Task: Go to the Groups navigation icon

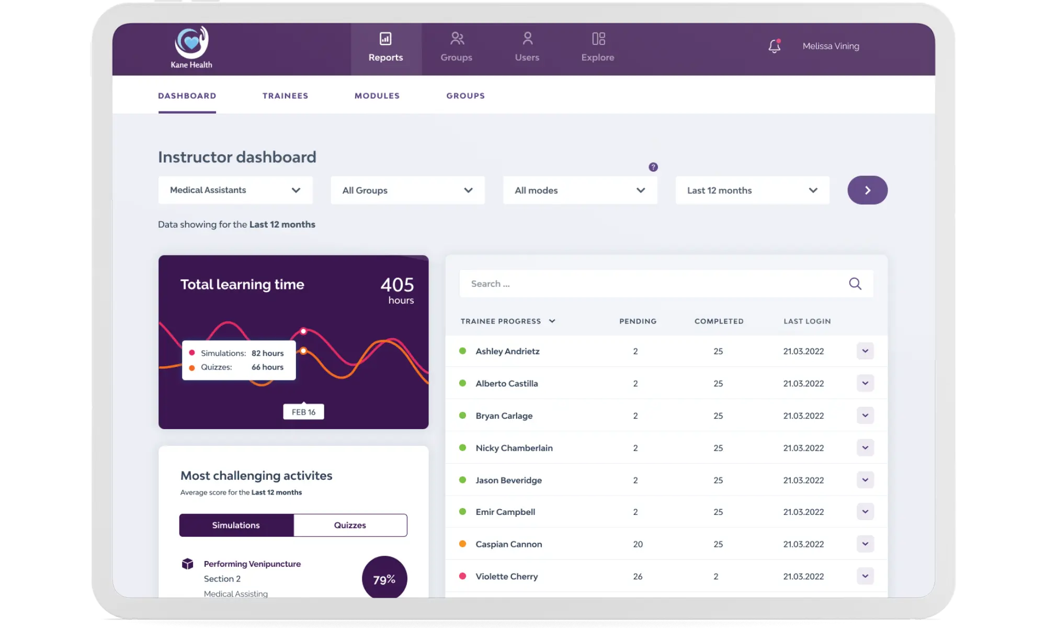Action: click(457, 39)
